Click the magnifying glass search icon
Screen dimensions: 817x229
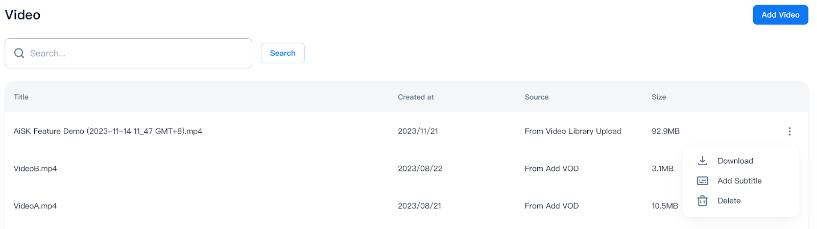click(x=19, y=53)
